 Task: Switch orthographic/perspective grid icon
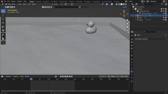127,30
